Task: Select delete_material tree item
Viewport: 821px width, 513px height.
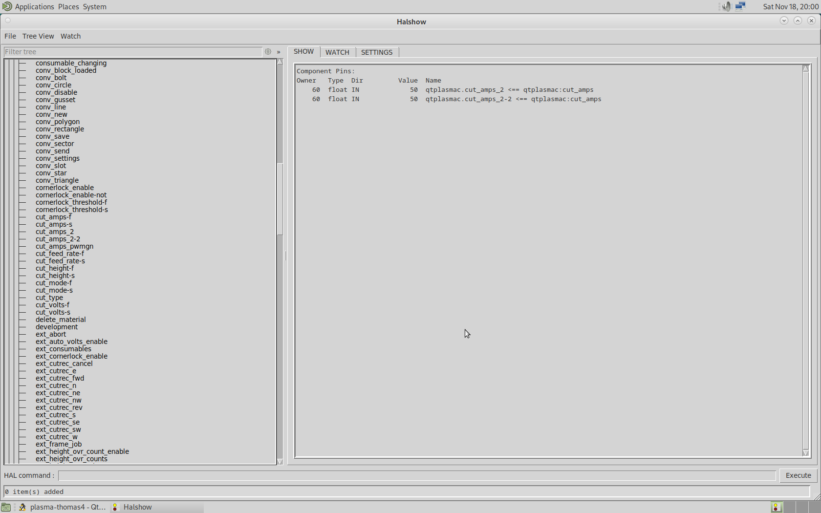Action: tap(61, 320)
